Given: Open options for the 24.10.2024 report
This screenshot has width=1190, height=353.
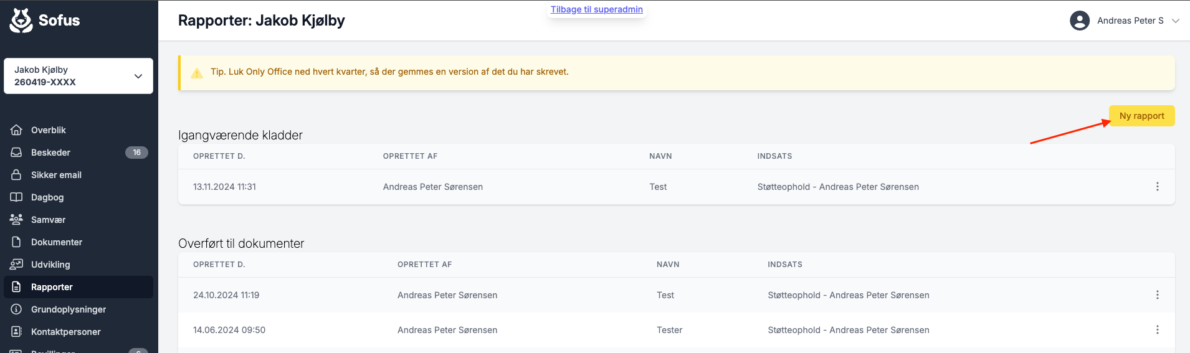Looking at the screenshot, I should (1158, 295).
